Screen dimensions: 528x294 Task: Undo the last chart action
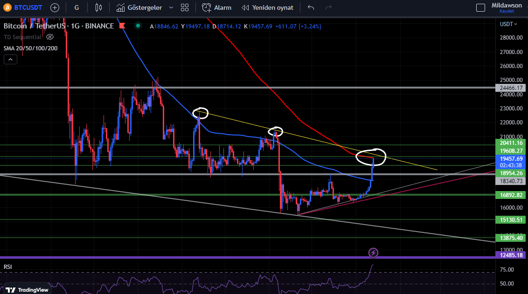pyautogui.click(x=311, y=7)
